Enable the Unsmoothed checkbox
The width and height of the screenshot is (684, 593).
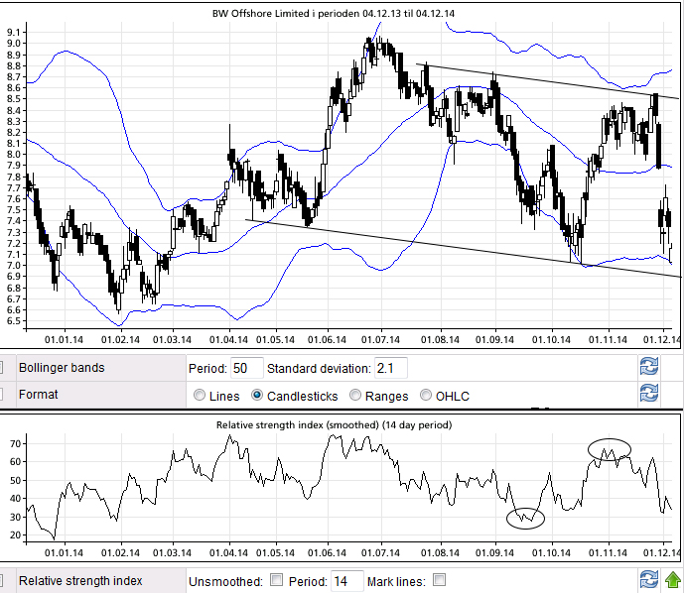click(277, 580)
